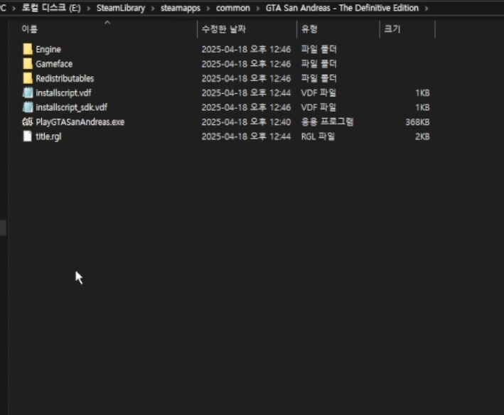The height and width of the screenshot is (415, 504).
Task: Jump to the common folder breadcrumb
Action: [232, 9]
